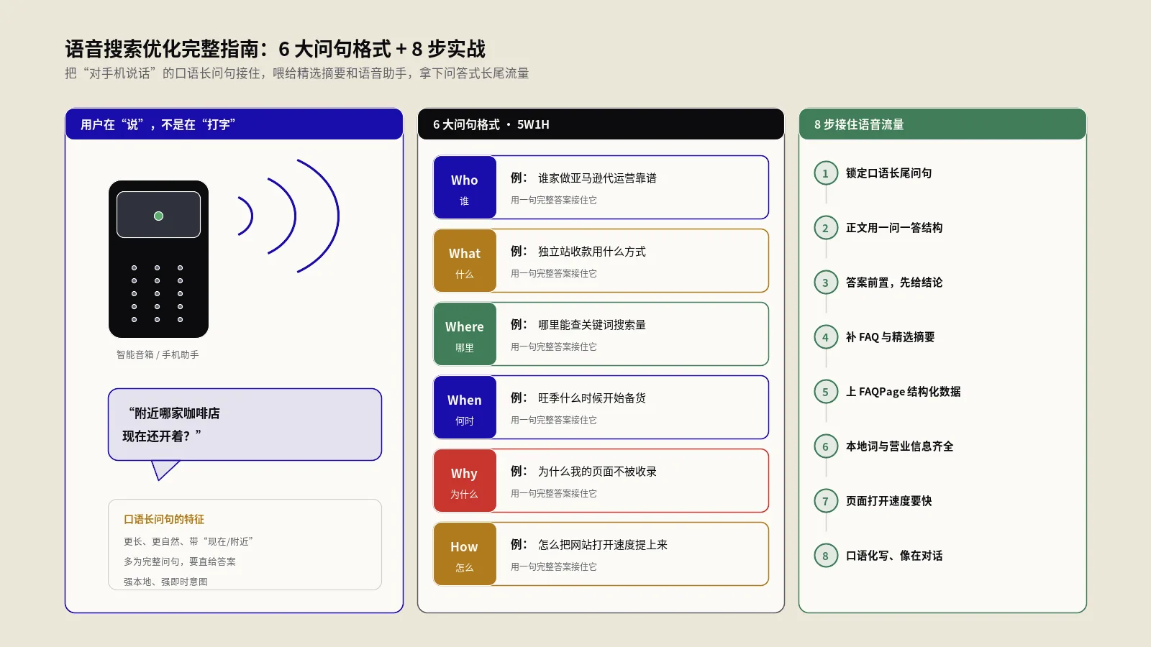1151x647 pixels.
Task: Click step text '正文用一问一答结构'
Action: 894,228
